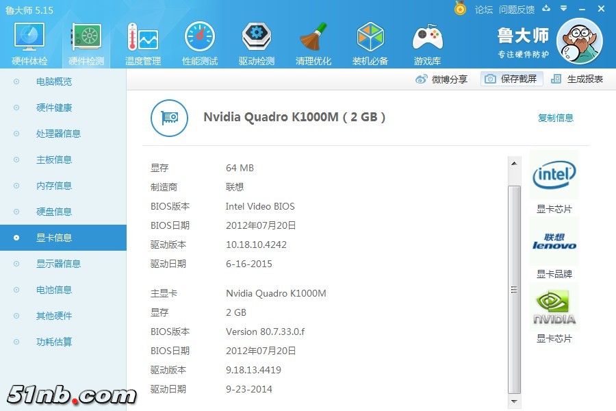This screenshot has height=411, width=616.
Task: Click the scrollbar up arrow
Action: [514, 162]
